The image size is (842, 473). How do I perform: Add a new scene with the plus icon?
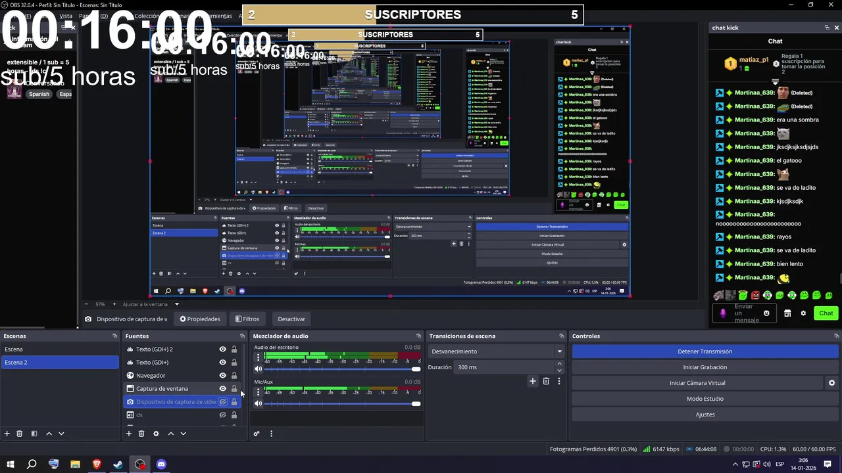click(7, 434)
